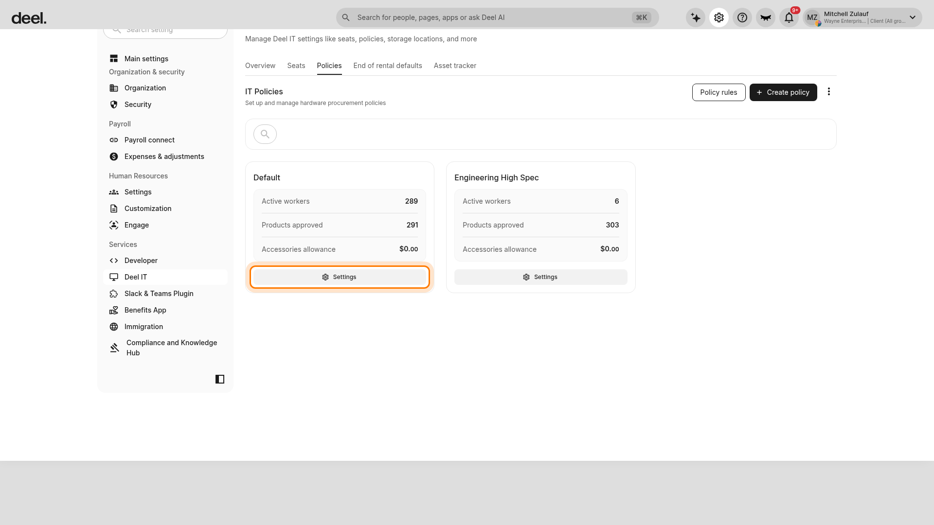Open the settings gear in top bar
The width and height of the screenshot is (934, 525).
719,17
